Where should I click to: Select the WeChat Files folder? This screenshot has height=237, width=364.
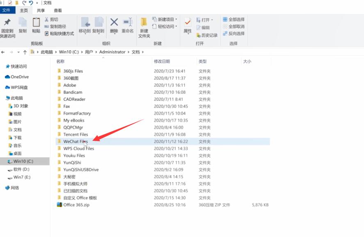point(163,141)
